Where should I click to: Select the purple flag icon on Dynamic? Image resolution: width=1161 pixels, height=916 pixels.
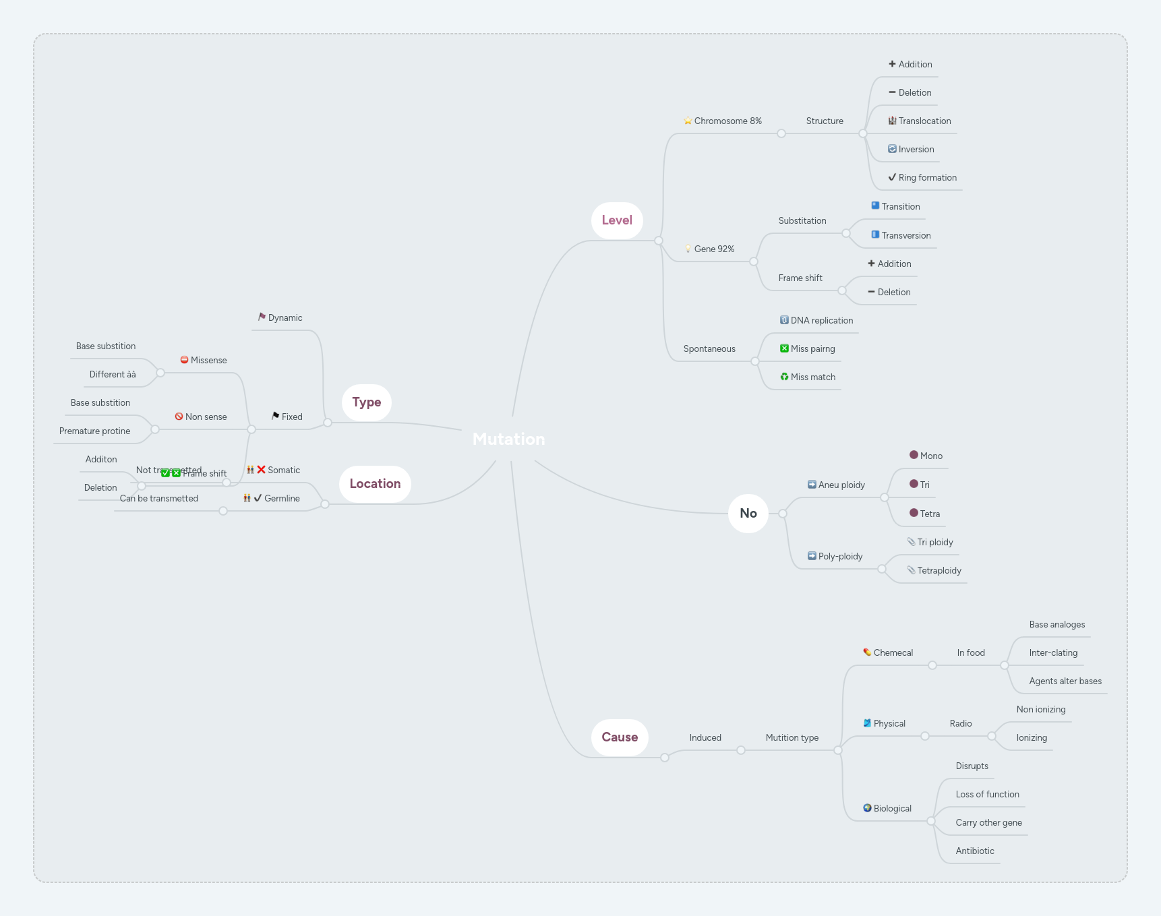[262, 317]
